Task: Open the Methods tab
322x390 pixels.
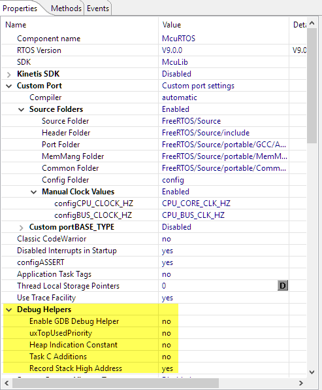Action: 66,9
